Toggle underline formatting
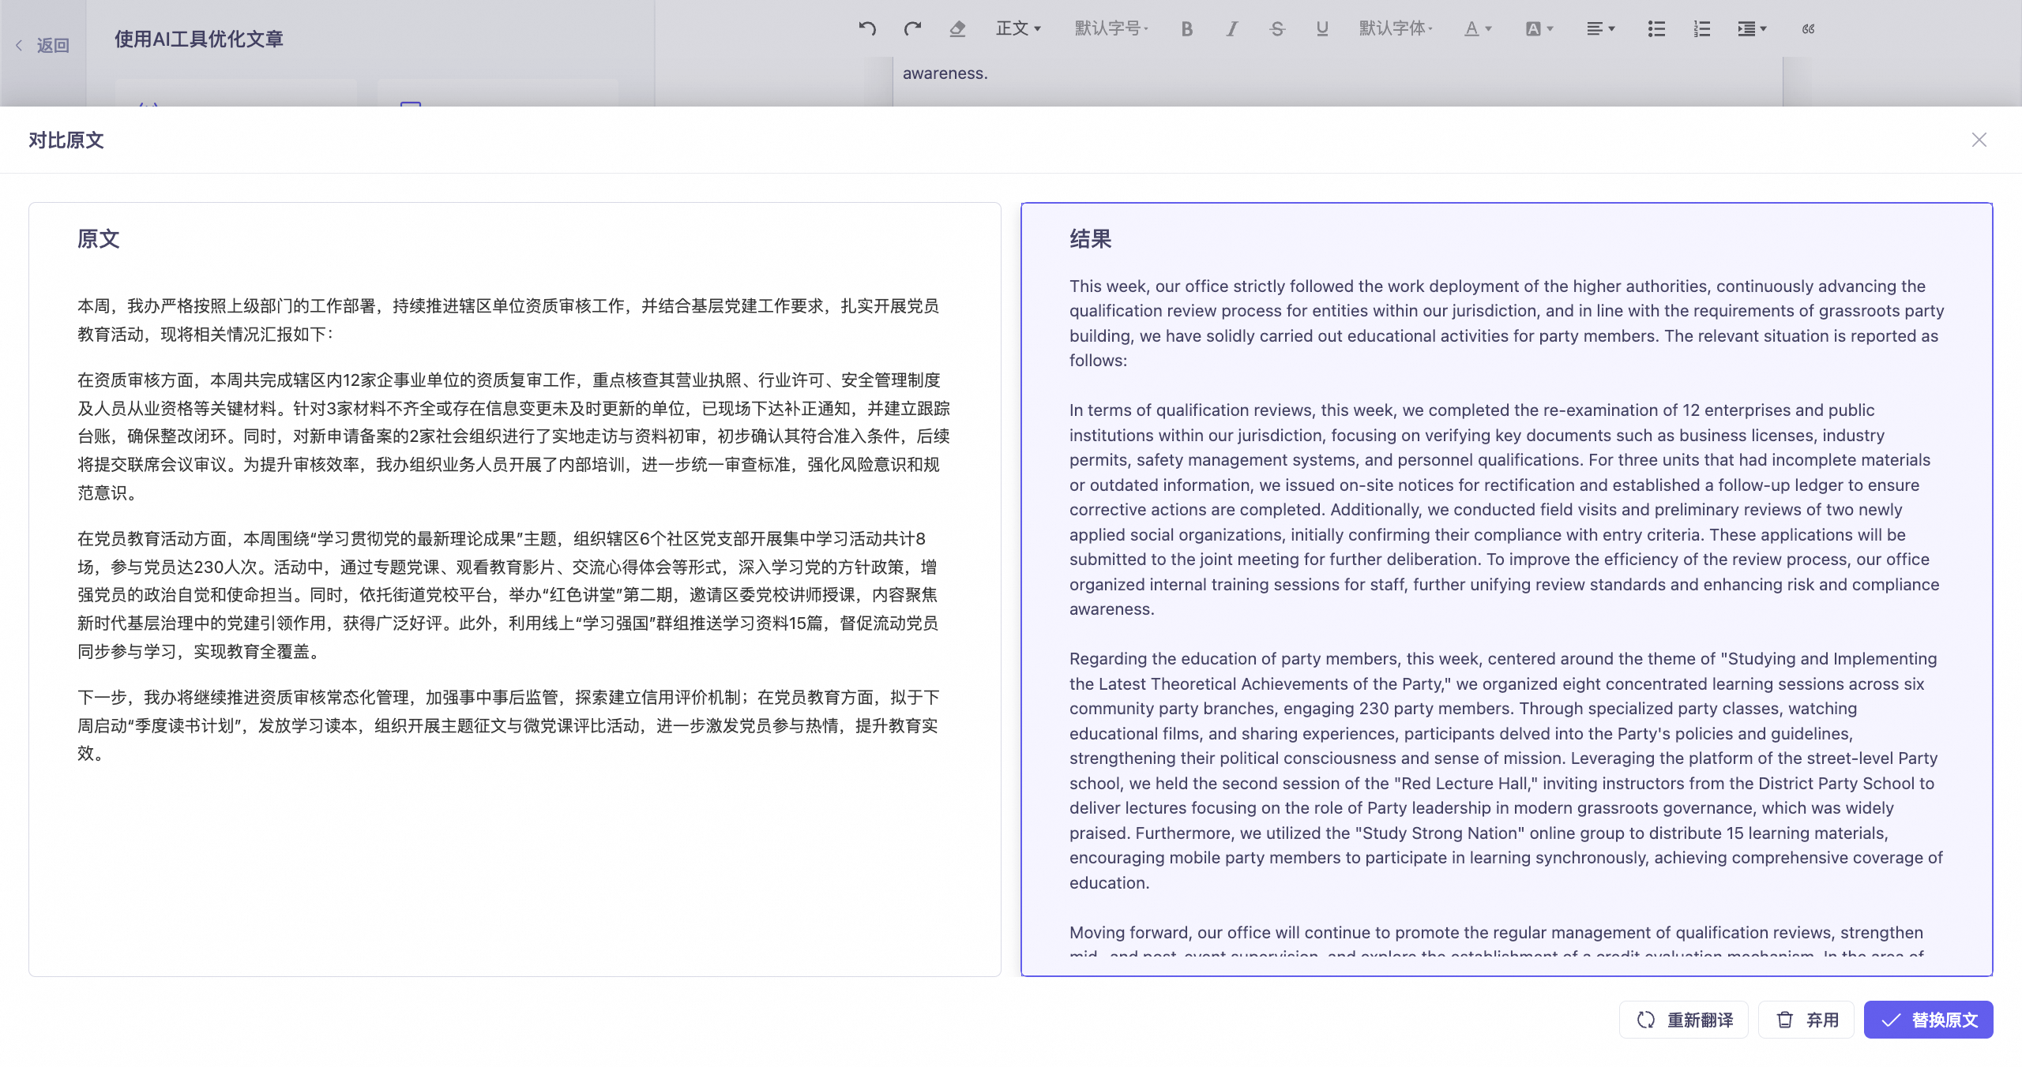The height and width of the screenshot is (1067, 2022). [1322, 29]
